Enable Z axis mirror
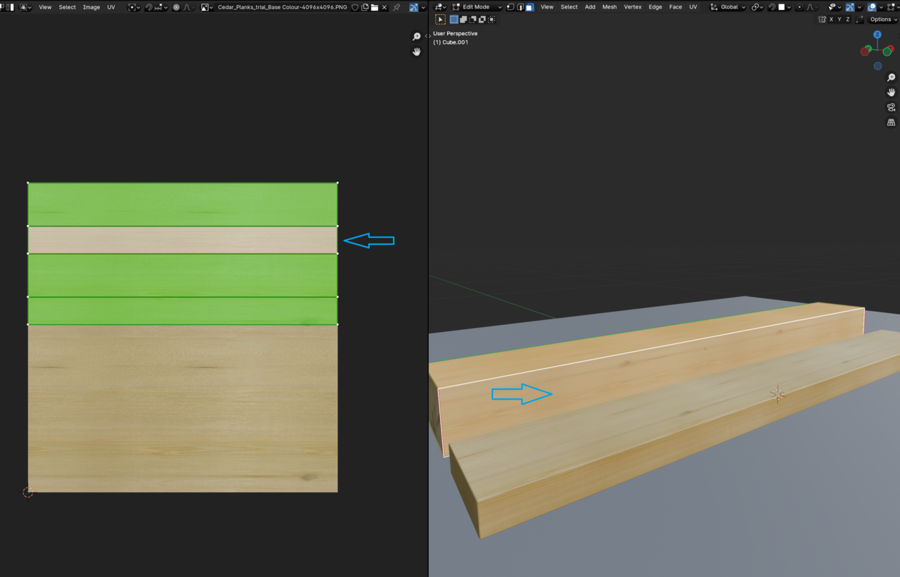The width and height of the screenshot is (900, 577). pyautogui.click(x=848, y=20)
